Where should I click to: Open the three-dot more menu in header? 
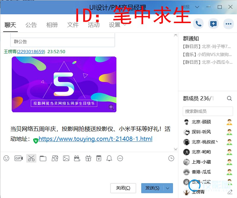click(228, 24)
